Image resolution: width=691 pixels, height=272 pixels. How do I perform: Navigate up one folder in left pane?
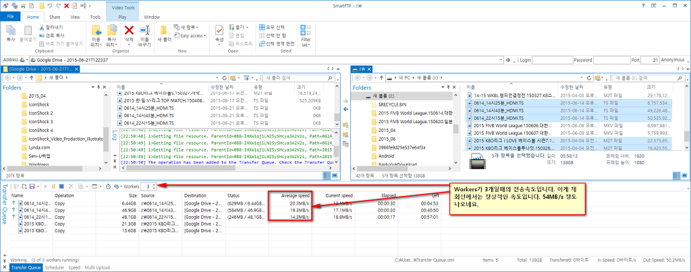[x=32, y=78]
